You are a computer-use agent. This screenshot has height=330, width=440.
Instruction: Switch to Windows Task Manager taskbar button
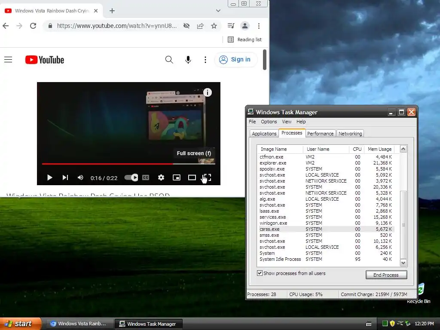click(x=149, y=324)
